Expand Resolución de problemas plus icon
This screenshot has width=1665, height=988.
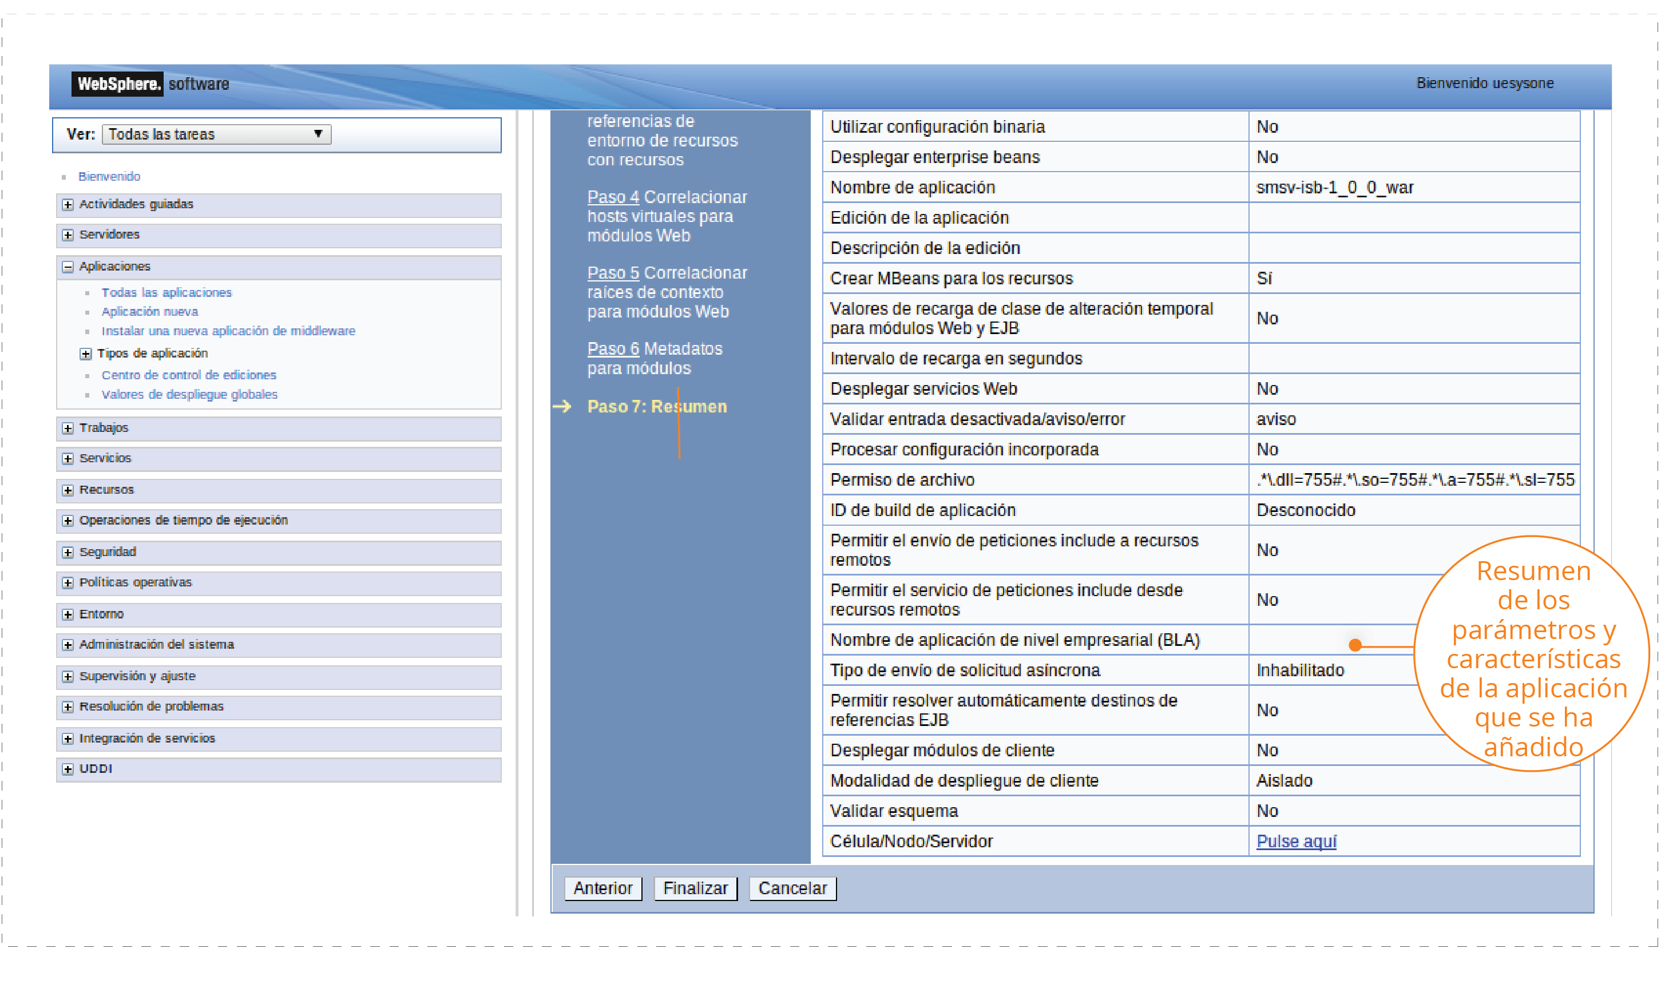(68, 707)
